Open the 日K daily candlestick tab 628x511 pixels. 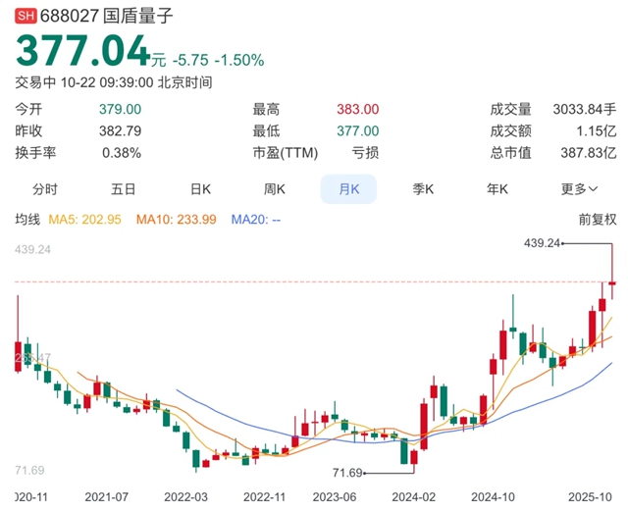click(x=201, y=189)
